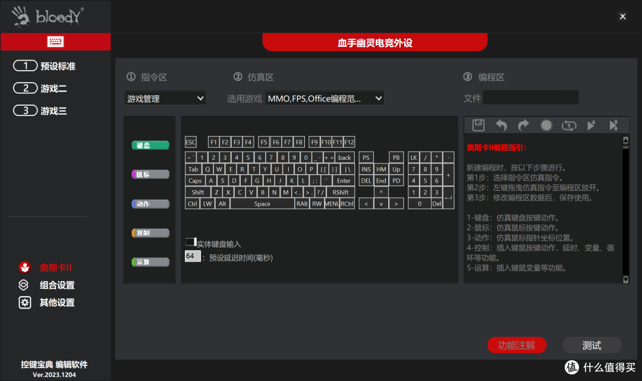
Task: Click the INS key on virtual keyboard
Action: point(366,169)
